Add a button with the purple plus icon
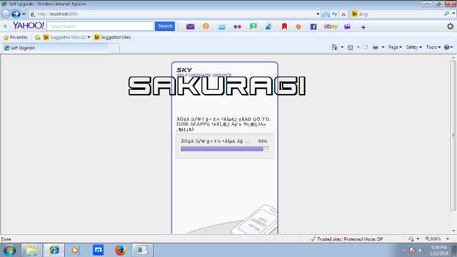The image size is (457, 257). pos(363,26)
